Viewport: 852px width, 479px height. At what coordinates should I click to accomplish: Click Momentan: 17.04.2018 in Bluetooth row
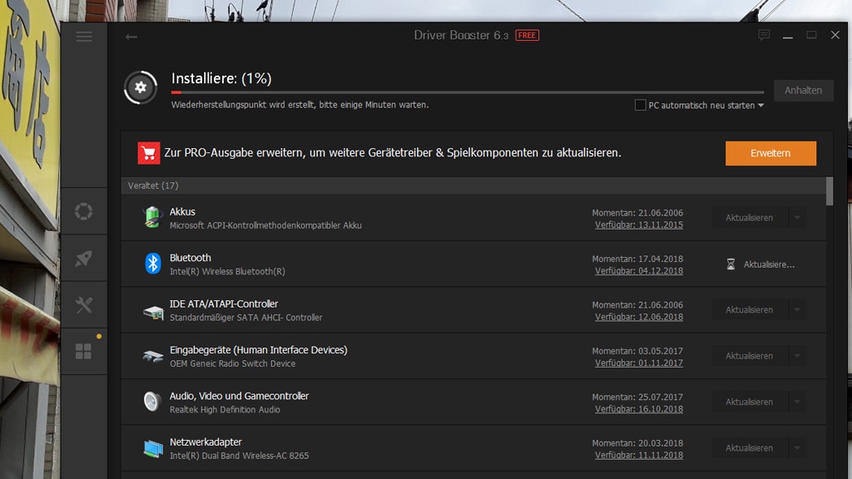(x=637, y=259)
